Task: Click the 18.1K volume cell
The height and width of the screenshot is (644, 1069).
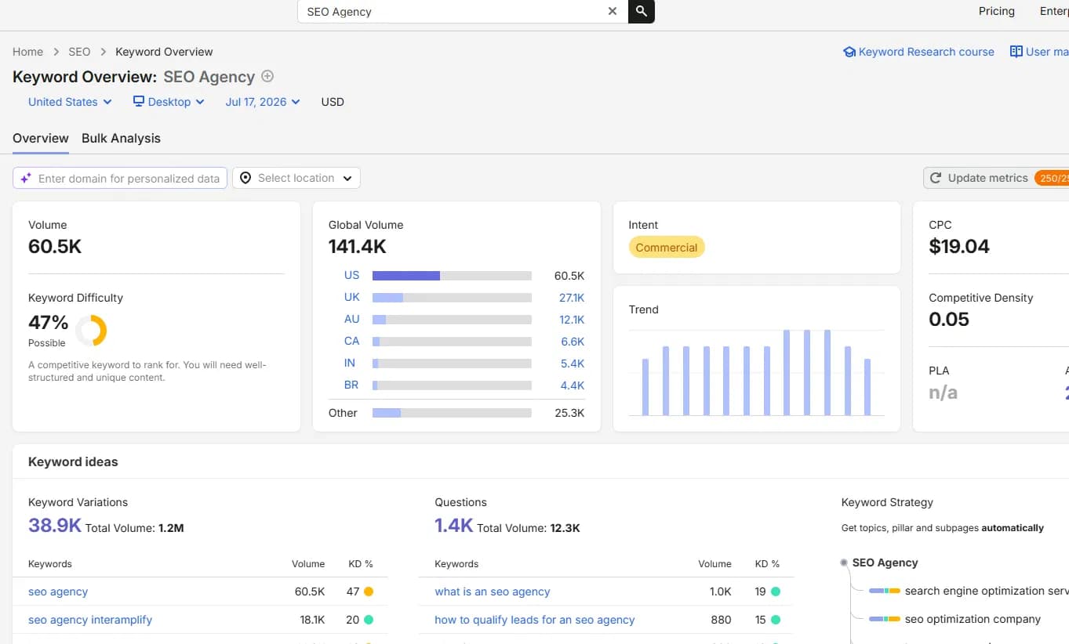Action: 313,620
